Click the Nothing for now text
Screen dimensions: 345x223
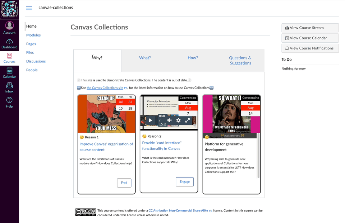click(294, 68)
